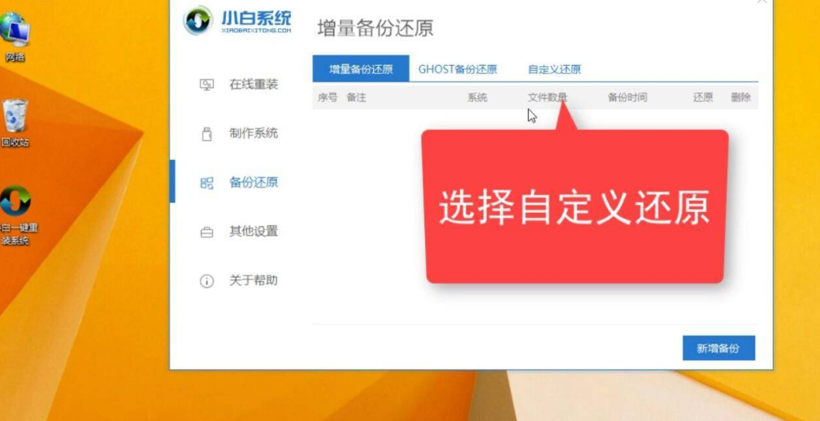820x421 pixels.
Task: Click the 关于帮助 info icon
Action: [x=206, y=281]
